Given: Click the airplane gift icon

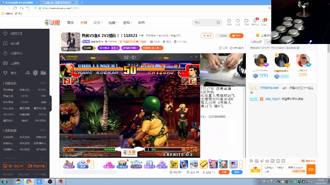Looking at the screenshot, I should click(x=193, y=164).
